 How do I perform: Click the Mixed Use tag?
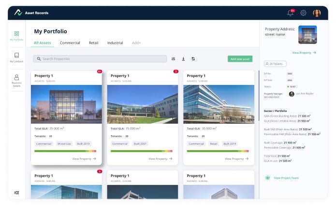[x=64, y=144]
